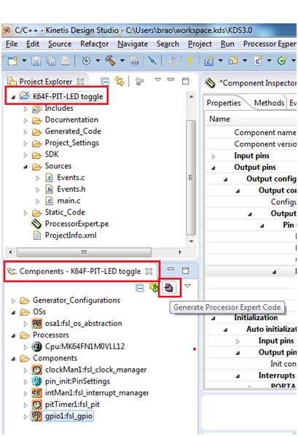
Task: Click the hammer Build icon
Action: point(110,61)
